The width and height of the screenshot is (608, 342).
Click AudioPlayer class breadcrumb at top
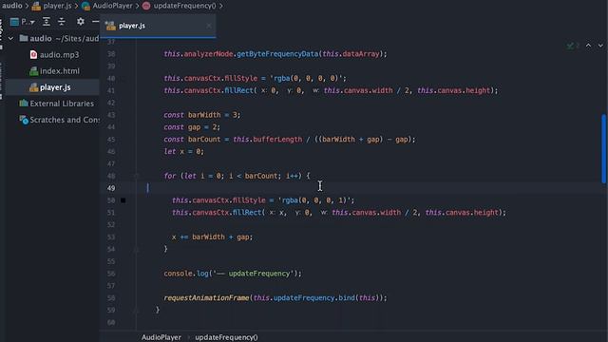coord(107,6)
